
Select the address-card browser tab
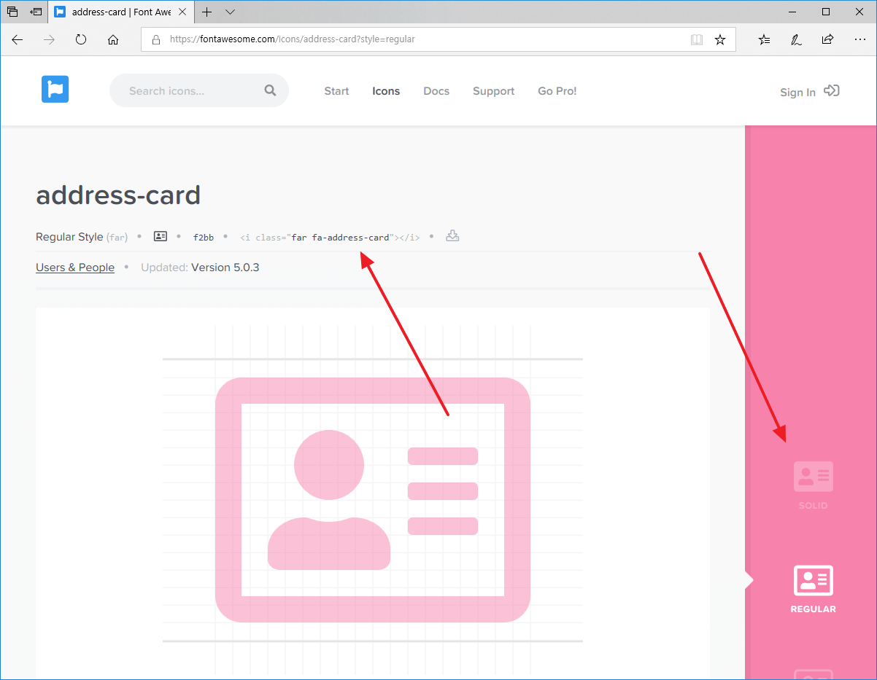pyautogui.click(x=122, y=12)
